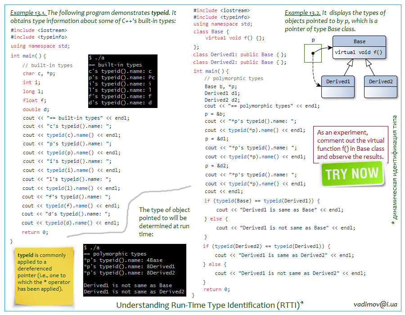
Task: Click 'class Base {' line
Action: (211, 31)
